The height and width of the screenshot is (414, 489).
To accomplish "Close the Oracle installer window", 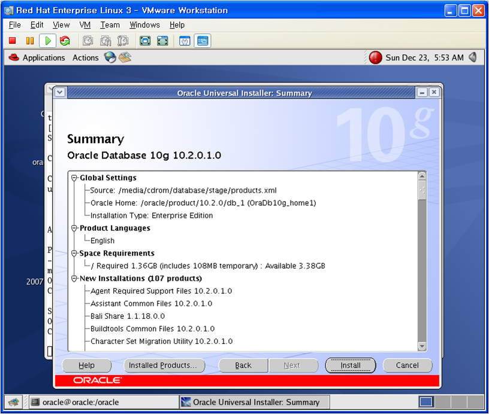I will coord(434,93).
